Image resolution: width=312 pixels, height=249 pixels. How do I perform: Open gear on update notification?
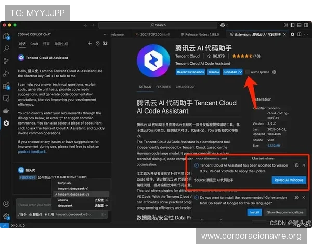297,165
